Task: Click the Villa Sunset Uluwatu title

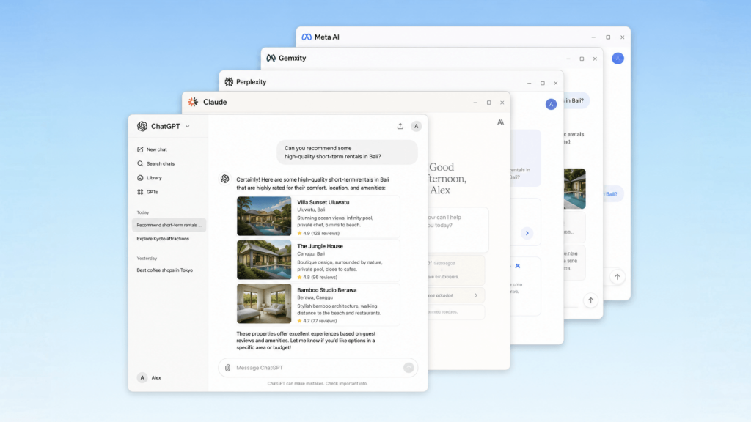Action: (323, 202)
